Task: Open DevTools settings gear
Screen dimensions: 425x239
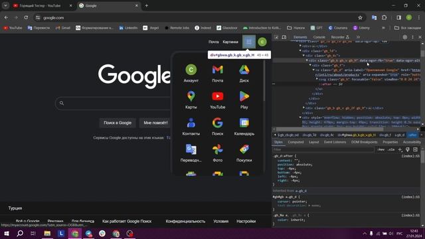Action: click(404, 37)
